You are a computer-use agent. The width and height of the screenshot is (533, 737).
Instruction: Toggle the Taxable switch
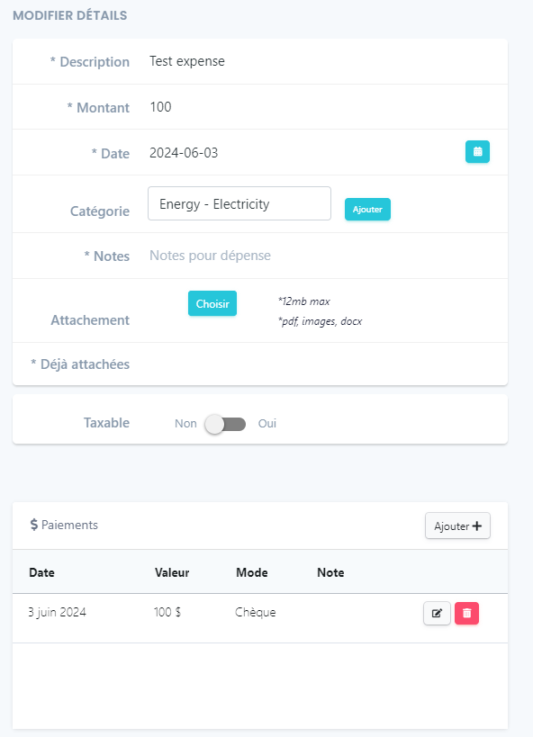click(x=225, y=424)
